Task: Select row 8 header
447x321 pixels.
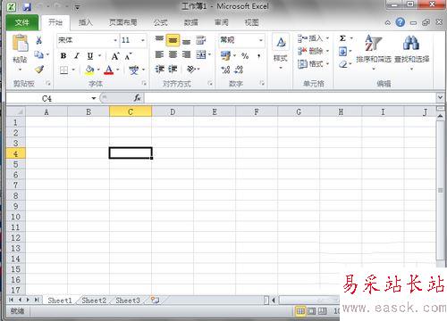Action: [16, 195]
